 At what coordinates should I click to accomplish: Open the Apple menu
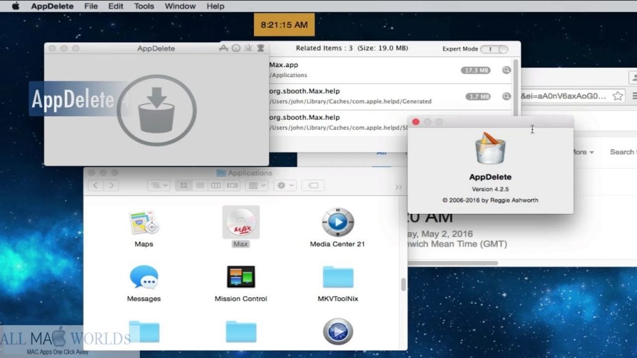point(16,6)
